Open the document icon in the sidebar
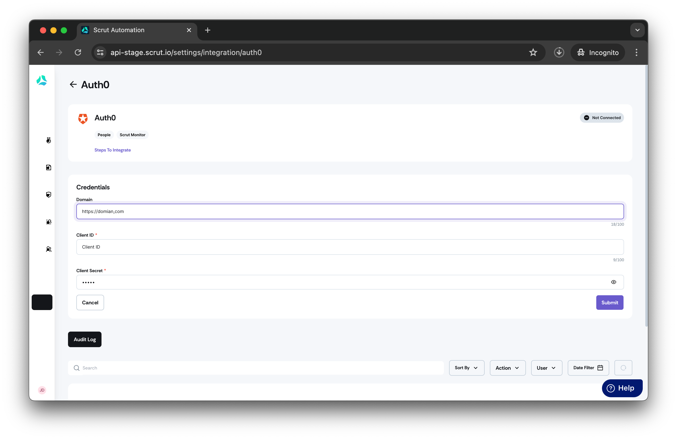This screenshot has height=439, width=677. tap(49, 167)
